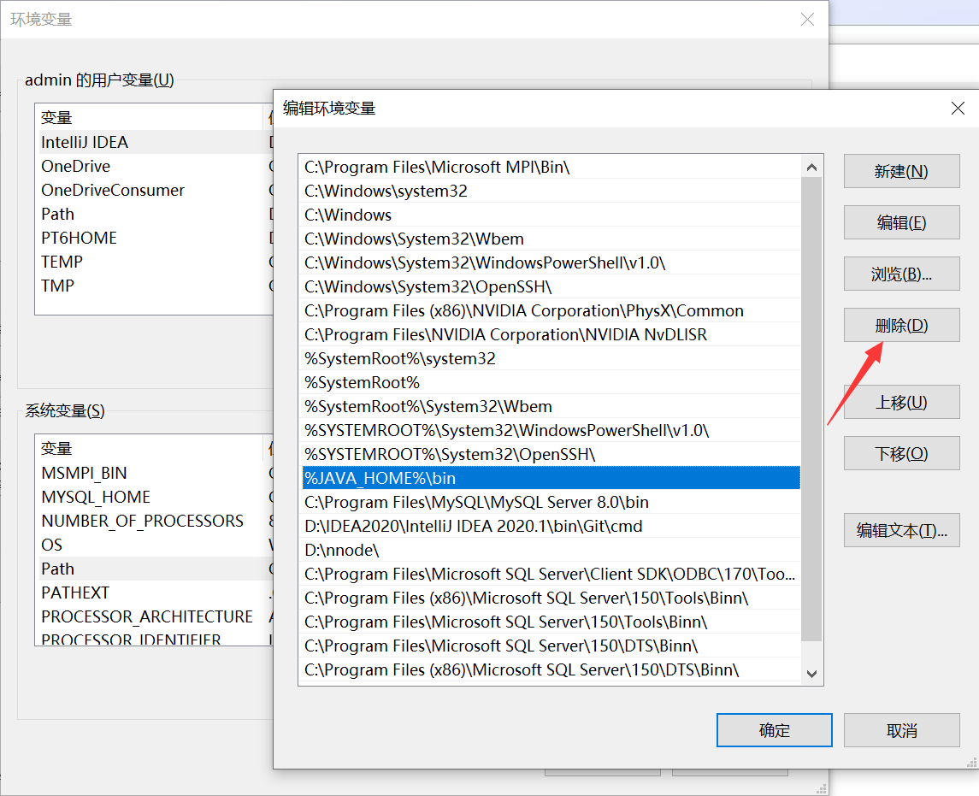The width and height of the screenshot is (979, 796).
Task: Delete the selected entry with 删除(D)
Action: (x=901, y=325)
